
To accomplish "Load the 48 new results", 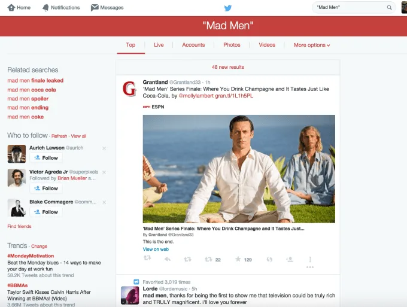I will (x=228, y=67).
